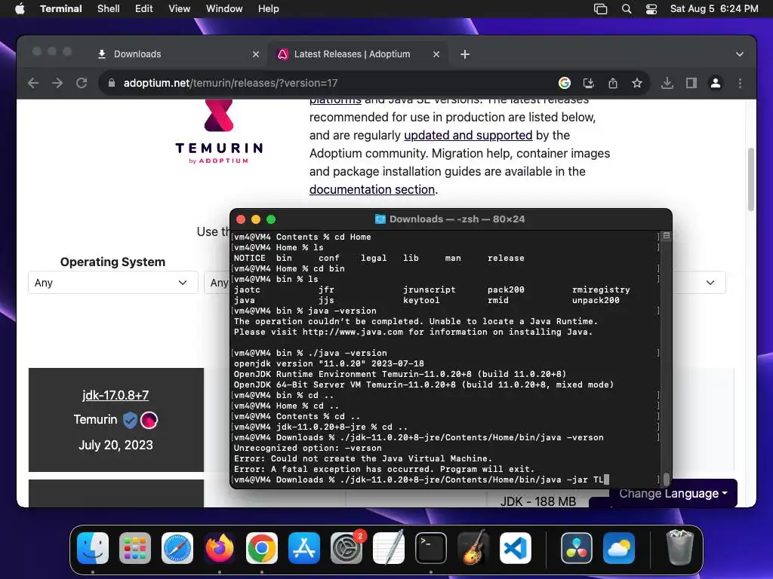Reload the Adoptium page
The height and width of the screenshot is (579, 773).
click(x=82, y=83)
